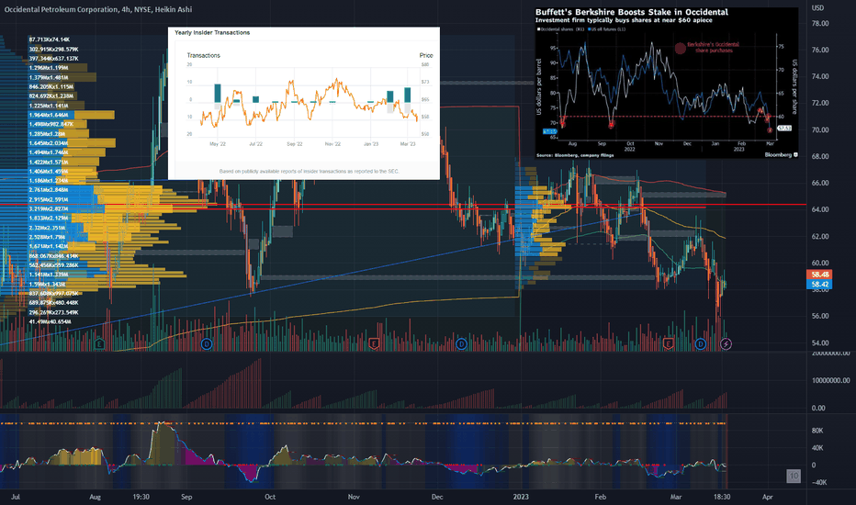Click the 10000000.00 volume axis value
Image resolution: width=856 pixels, height=505 pixels.
pos(830,380)
